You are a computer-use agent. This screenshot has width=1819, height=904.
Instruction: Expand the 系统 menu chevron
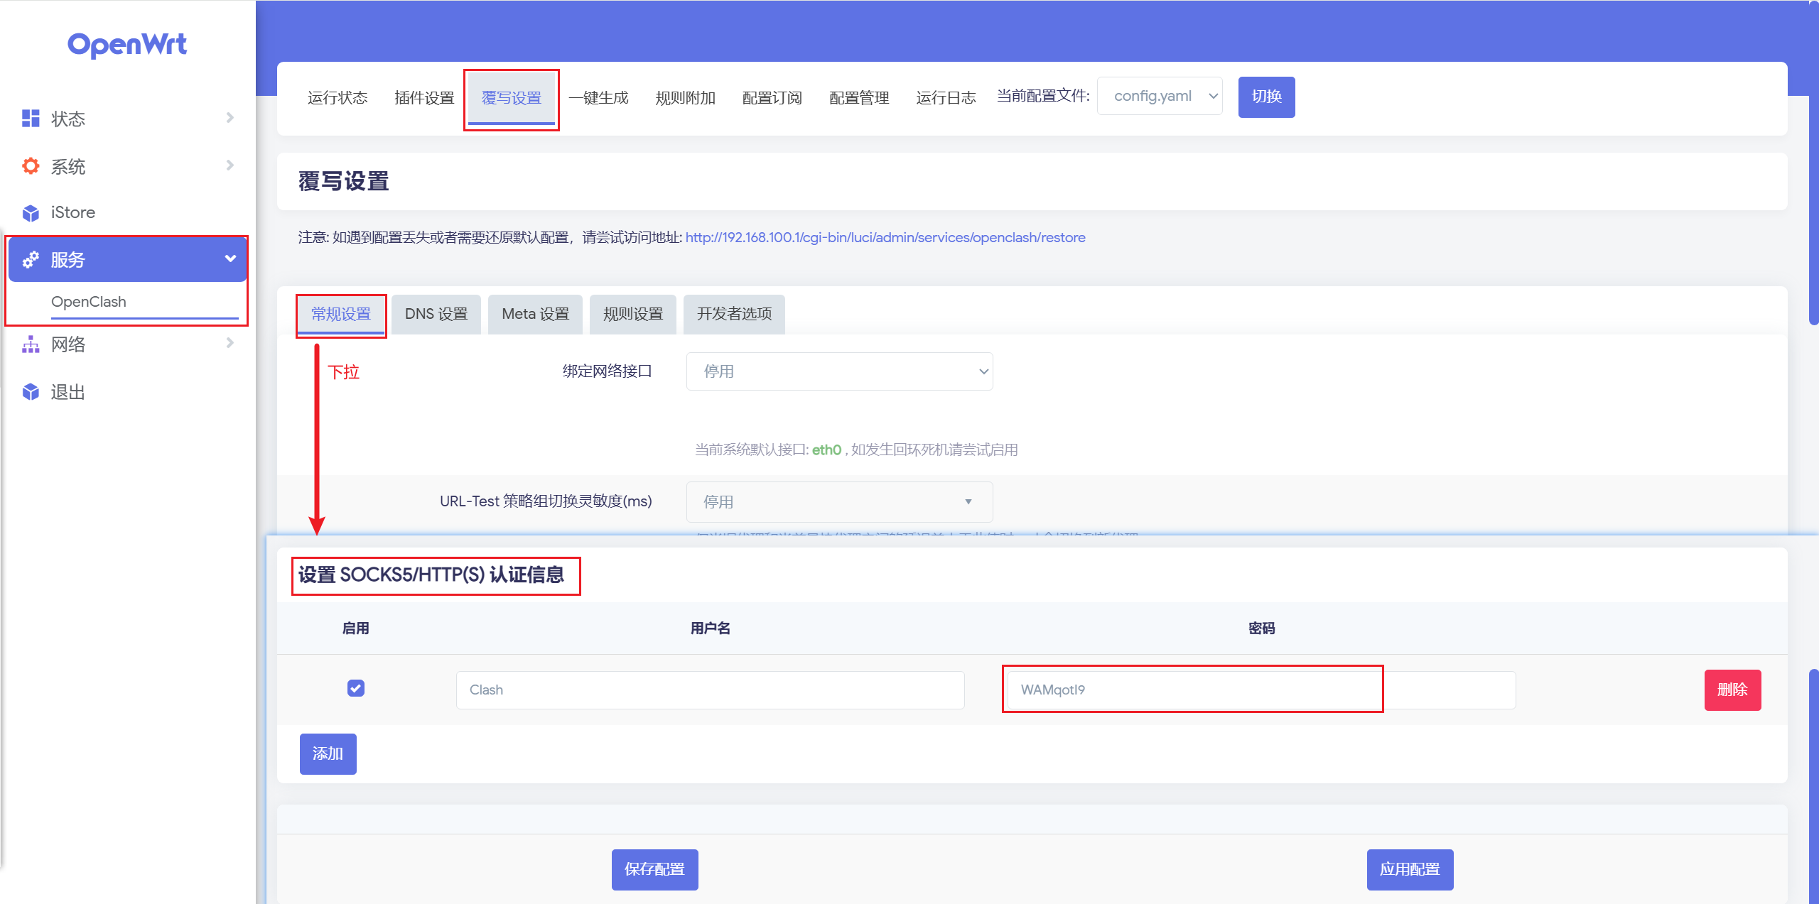pos(230,165)
